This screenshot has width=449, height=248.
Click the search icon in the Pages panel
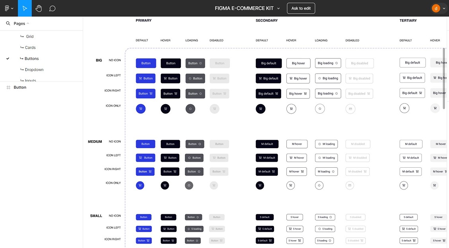[x=7, y=23]
